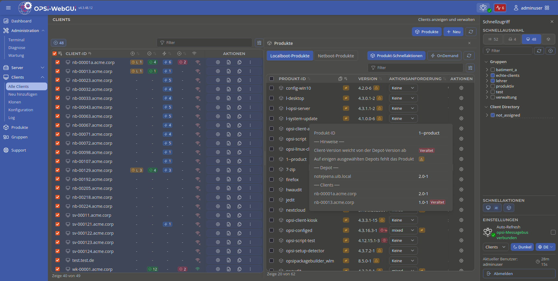Screen dimensions: 558x281
Task: Click the products cube icon in quick selection
Action: [x=548, y=39]
